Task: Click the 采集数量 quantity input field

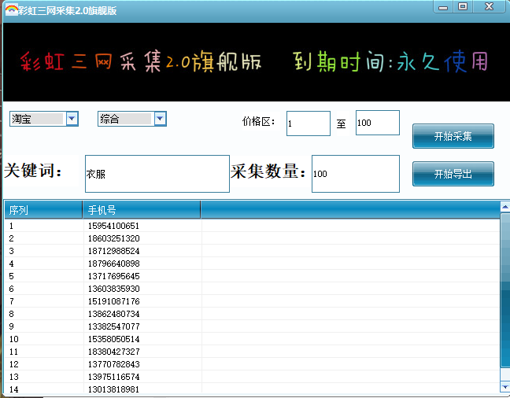Action: (x=355, y=174)
